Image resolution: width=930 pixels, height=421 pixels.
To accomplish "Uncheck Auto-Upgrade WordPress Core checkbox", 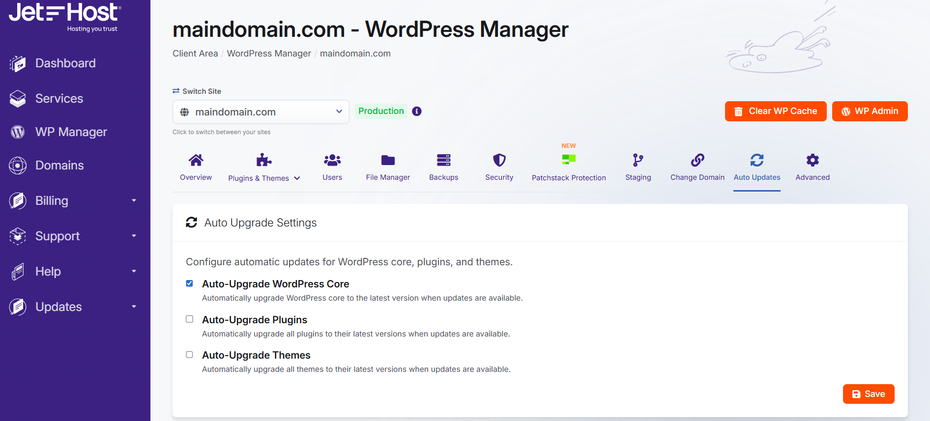I will coord(189,283).
